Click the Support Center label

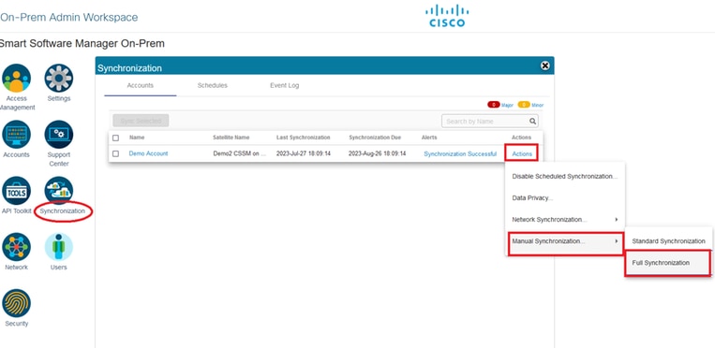[x=58, y=159]
